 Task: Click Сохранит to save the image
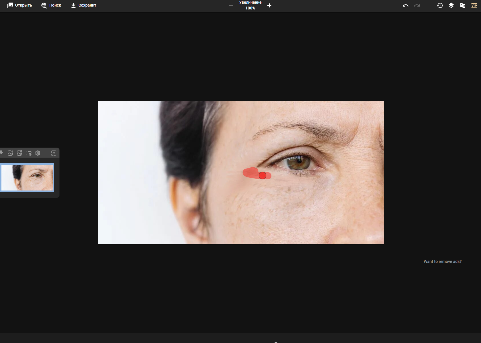pyautogui.click(x=84, y=5)
